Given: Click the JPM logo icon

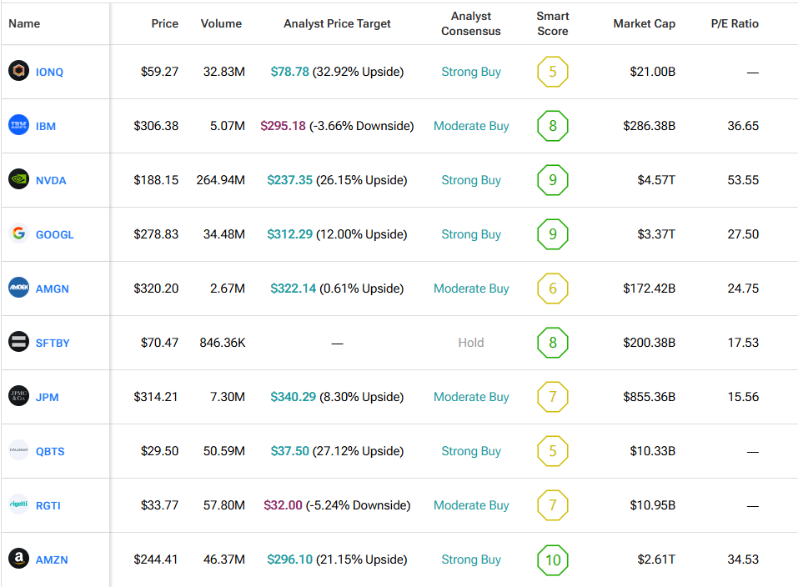Looking at the screenshot, I should tap(18, 397).
